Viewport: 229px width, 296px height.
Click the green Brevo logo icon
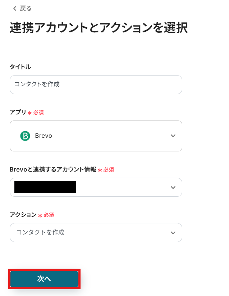click(25, 136)
